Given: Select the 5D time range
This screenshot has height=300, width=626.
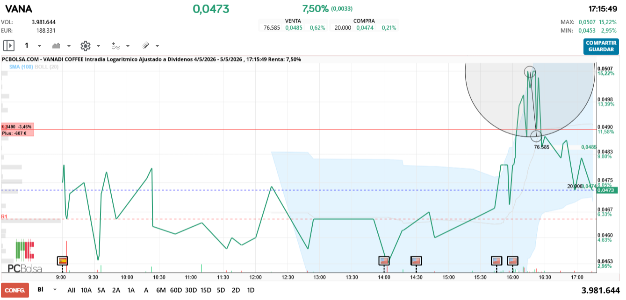Looking at the screenshot, I should click(x=221, y=290).
